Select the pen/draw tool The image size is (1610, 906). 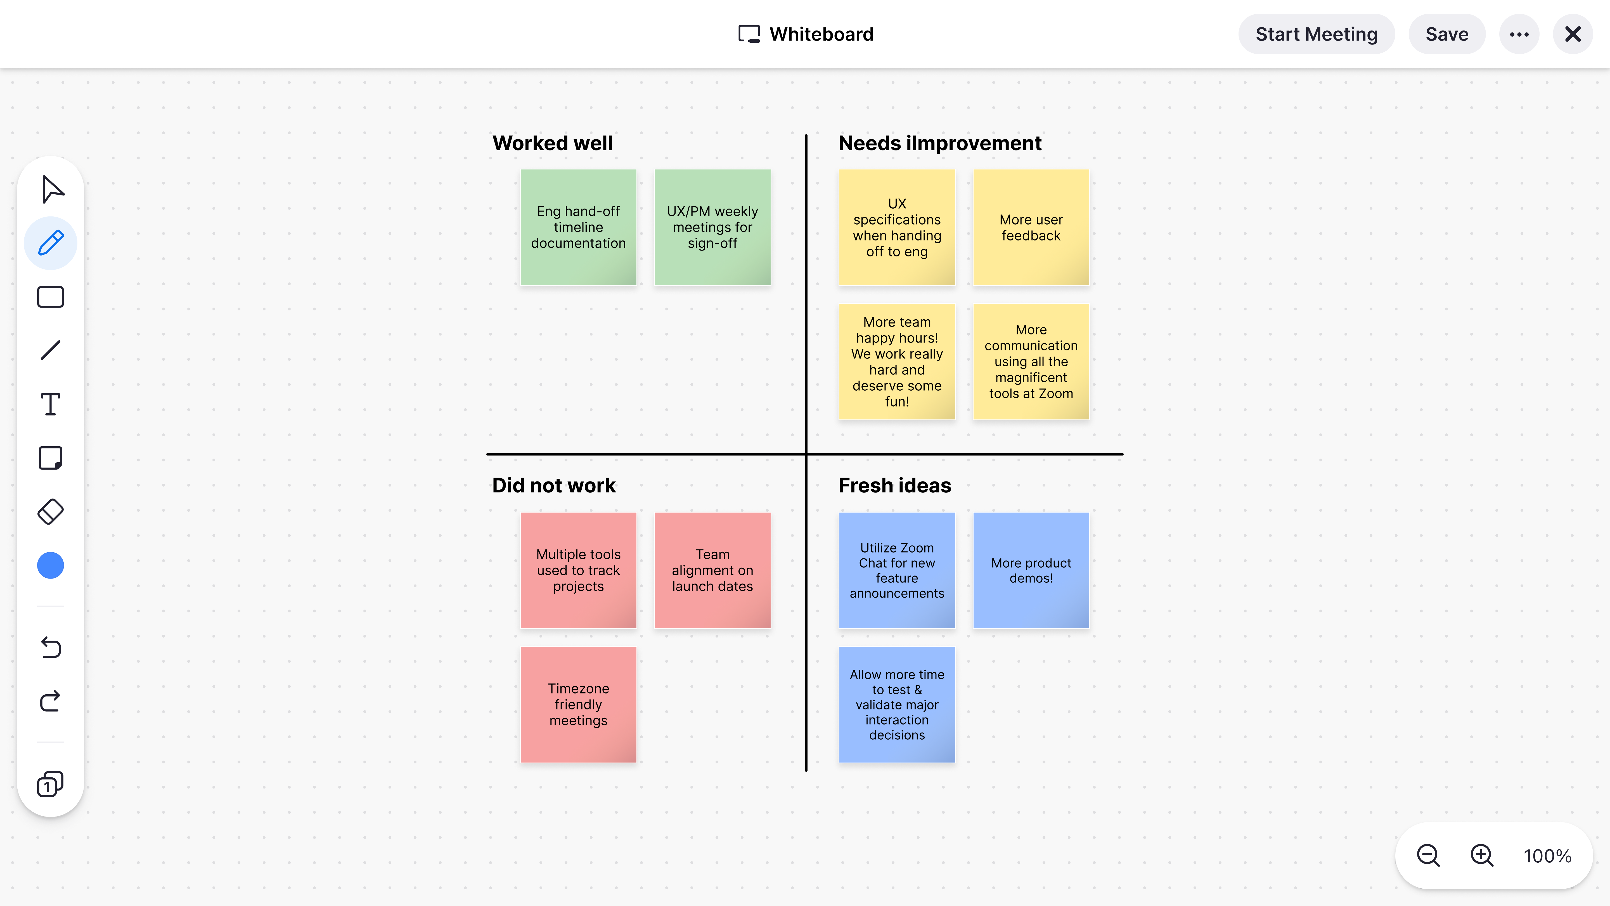pos(51,242)
